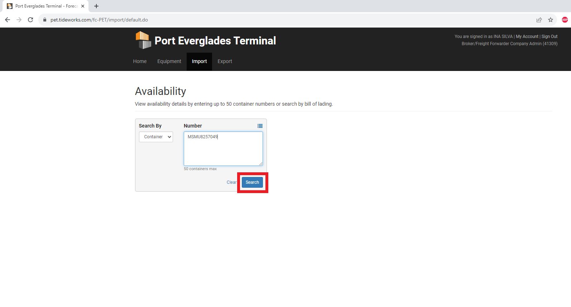This screenshot has width=571, height=307.
Task: Open the Equipment menu item
Action: 169,61
